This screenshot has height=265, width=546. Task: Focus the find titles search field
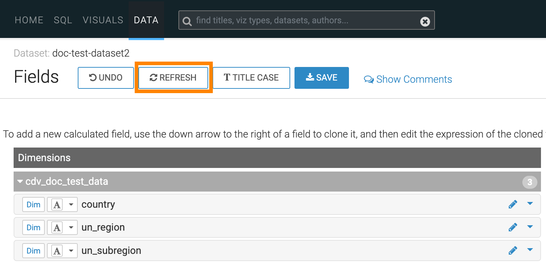(x=305, y=20)
